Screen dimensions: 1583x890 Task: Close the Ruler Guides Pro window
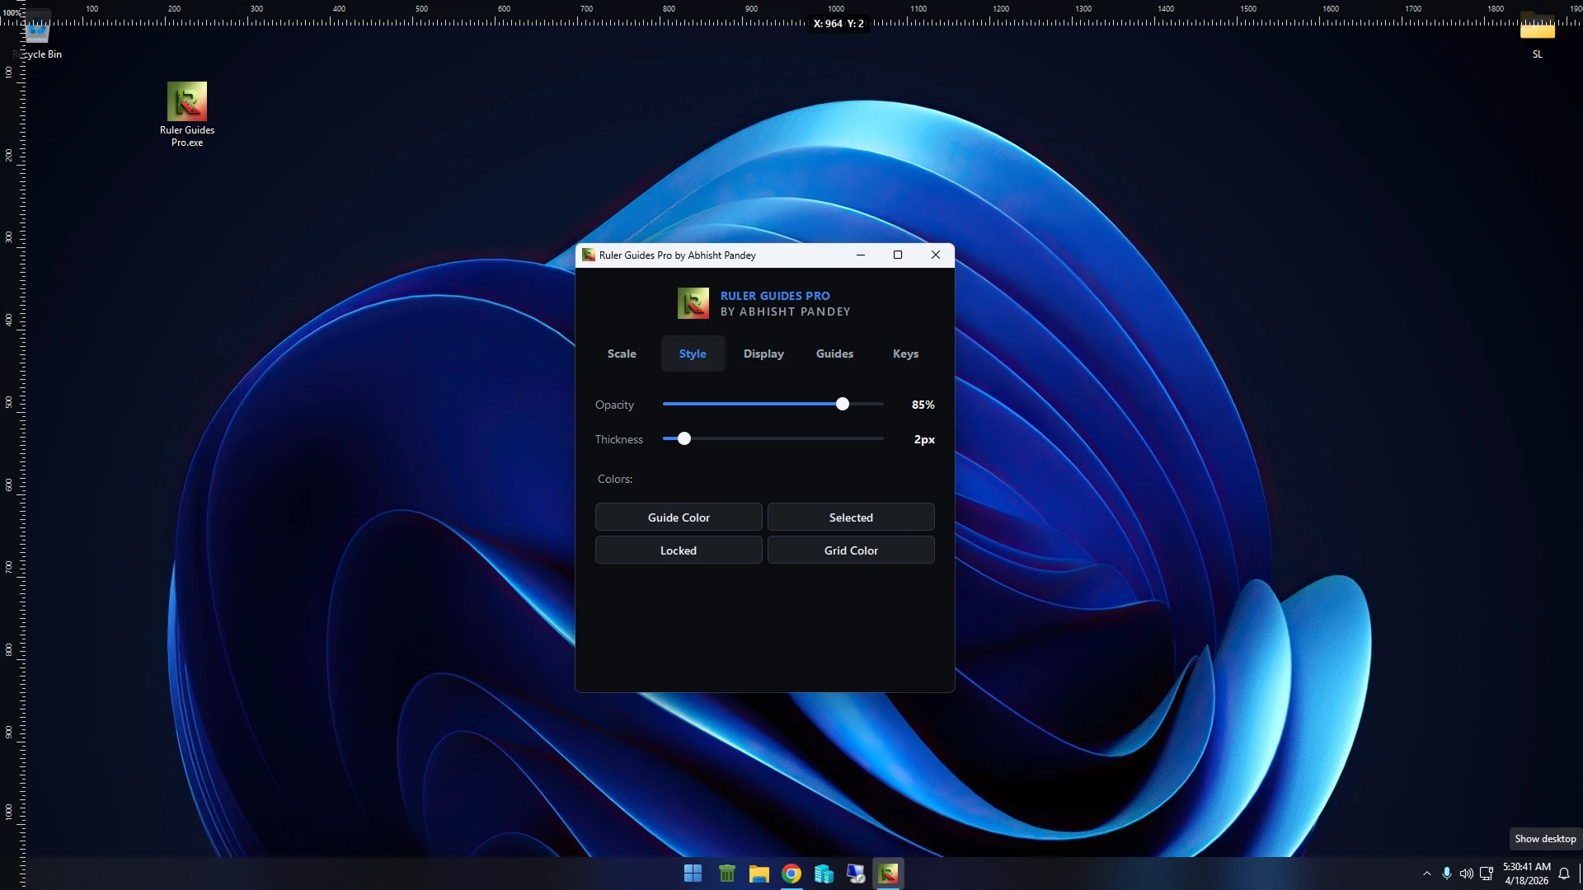(x=936, y=255)
